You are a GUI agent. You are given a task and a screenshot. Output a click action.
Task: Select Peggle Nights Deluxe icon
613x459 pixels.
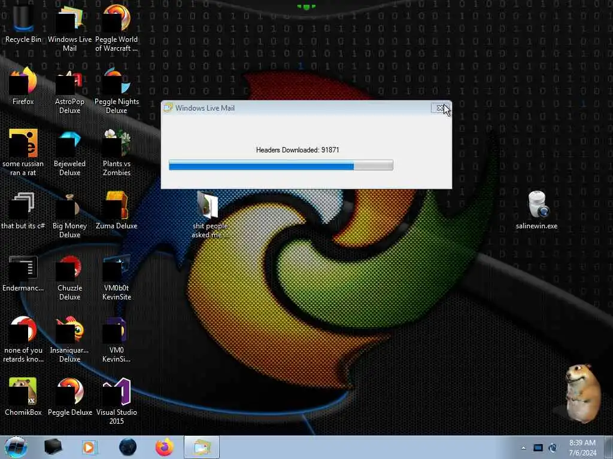(117, 91)
